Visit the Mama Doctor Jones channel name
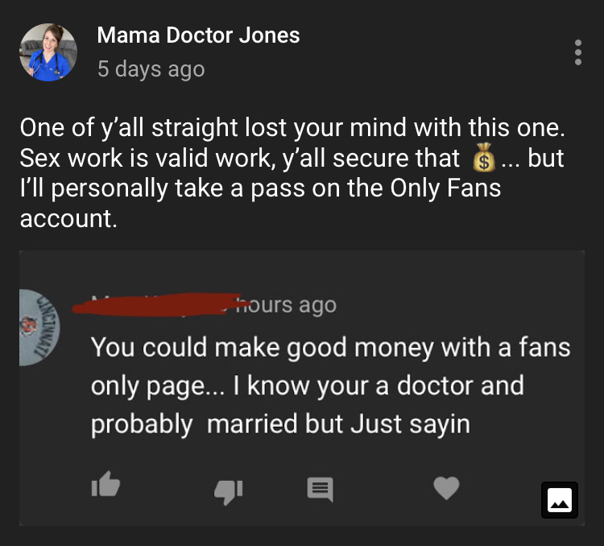 pyautogui.click(x=198, y=35)
